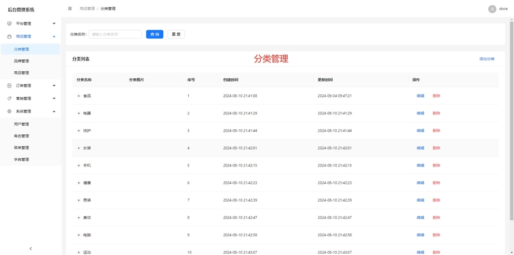Screen dimensions: 514x255
Task: Click the 订单管理 sidebar icon
Action: (9, 85)
